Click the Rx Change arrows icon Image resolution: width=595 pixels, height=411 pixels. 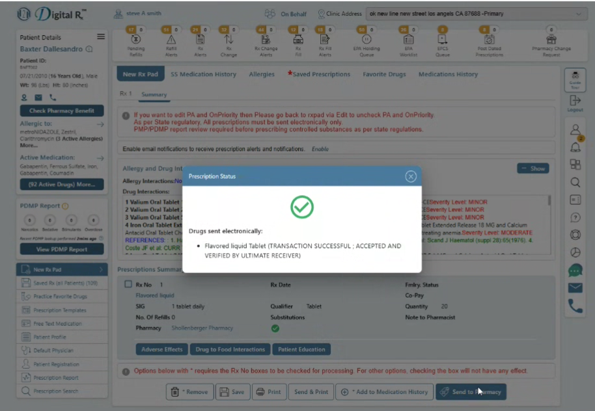pyautogui.click(x=228, y=39)
